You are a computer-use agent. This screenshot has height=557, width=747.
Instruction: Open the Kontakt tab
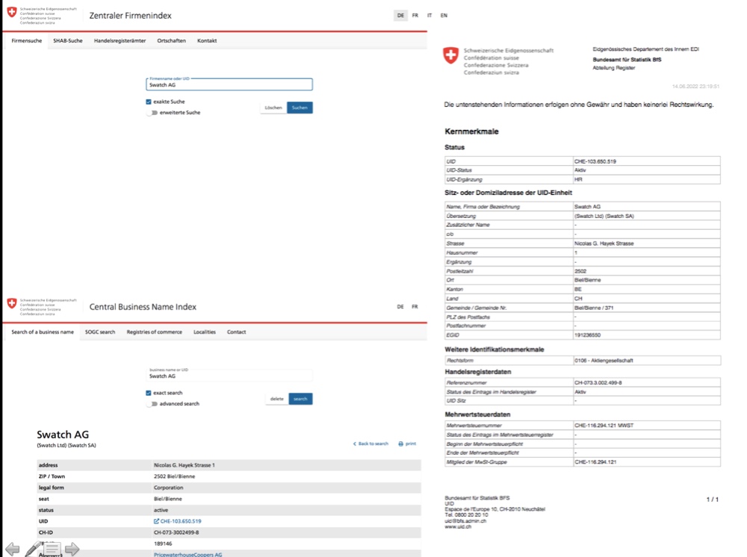pos(207,41)
